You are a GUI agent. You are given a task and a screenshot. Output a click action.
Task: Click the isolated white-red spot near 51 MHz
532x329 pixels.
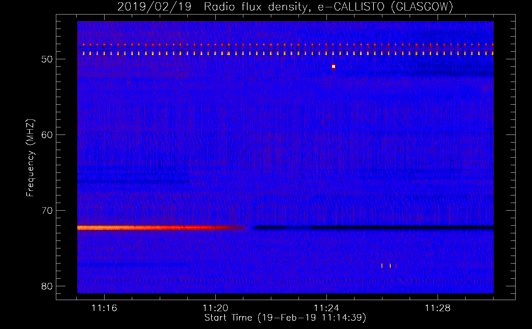point(333,66)
